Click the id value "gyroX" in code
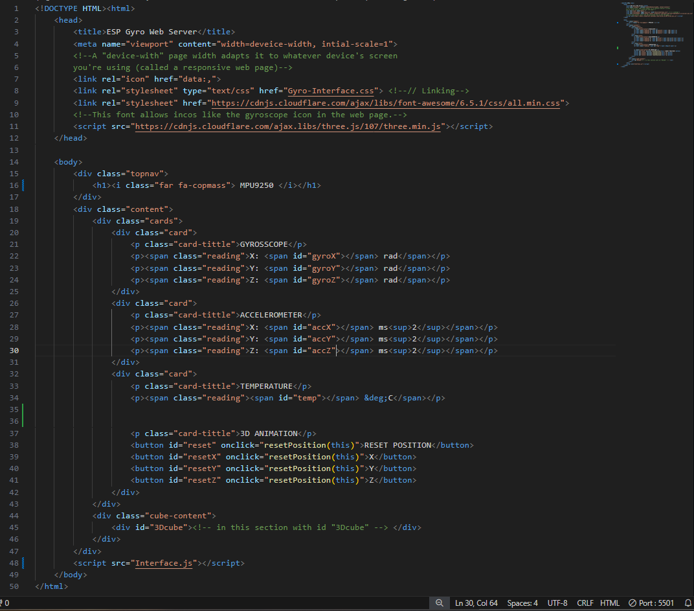This screenshot has height=611, width=694. 324,256
